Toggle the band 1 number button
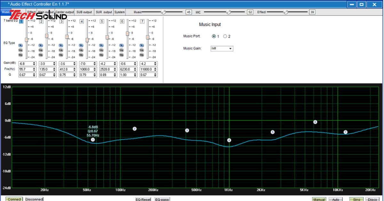 point(21,21)
